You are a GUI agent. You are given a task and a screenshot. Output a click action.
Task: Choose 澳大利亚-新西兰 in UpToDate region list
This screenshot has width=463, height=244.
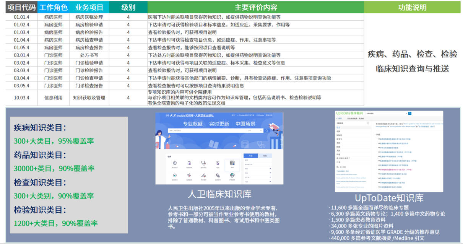click(343, 158)
